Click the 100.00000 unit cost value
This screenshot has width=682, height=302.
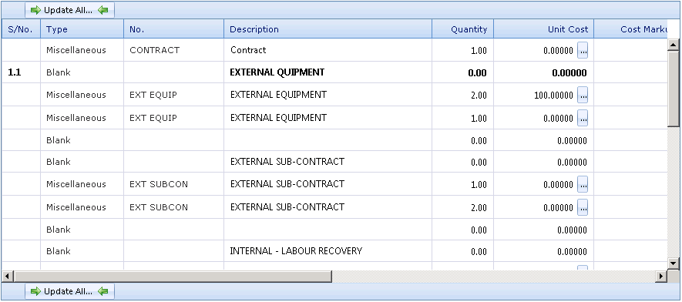click(x=553, y=96)
